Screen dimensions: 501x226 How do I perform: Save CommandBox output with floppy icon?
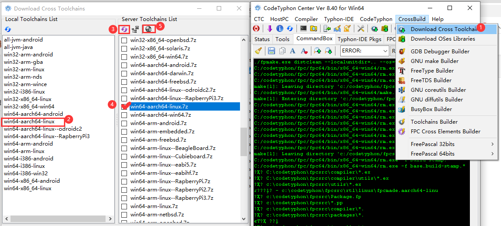point(272,50)
